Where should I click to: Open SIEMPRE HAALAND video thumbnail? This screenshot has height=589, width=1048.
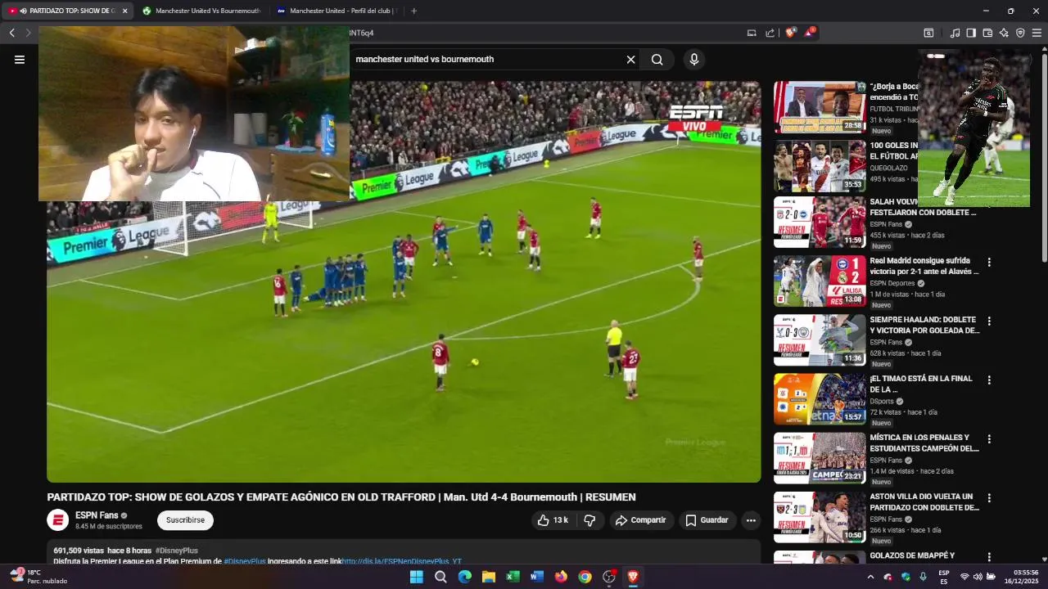coord(820,339)
